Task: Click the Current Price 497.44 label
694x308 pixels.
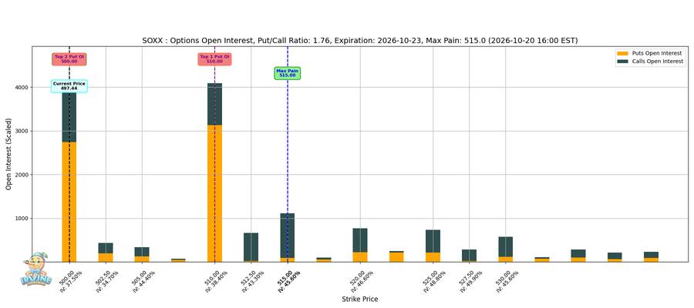Action: pos(69,86)
